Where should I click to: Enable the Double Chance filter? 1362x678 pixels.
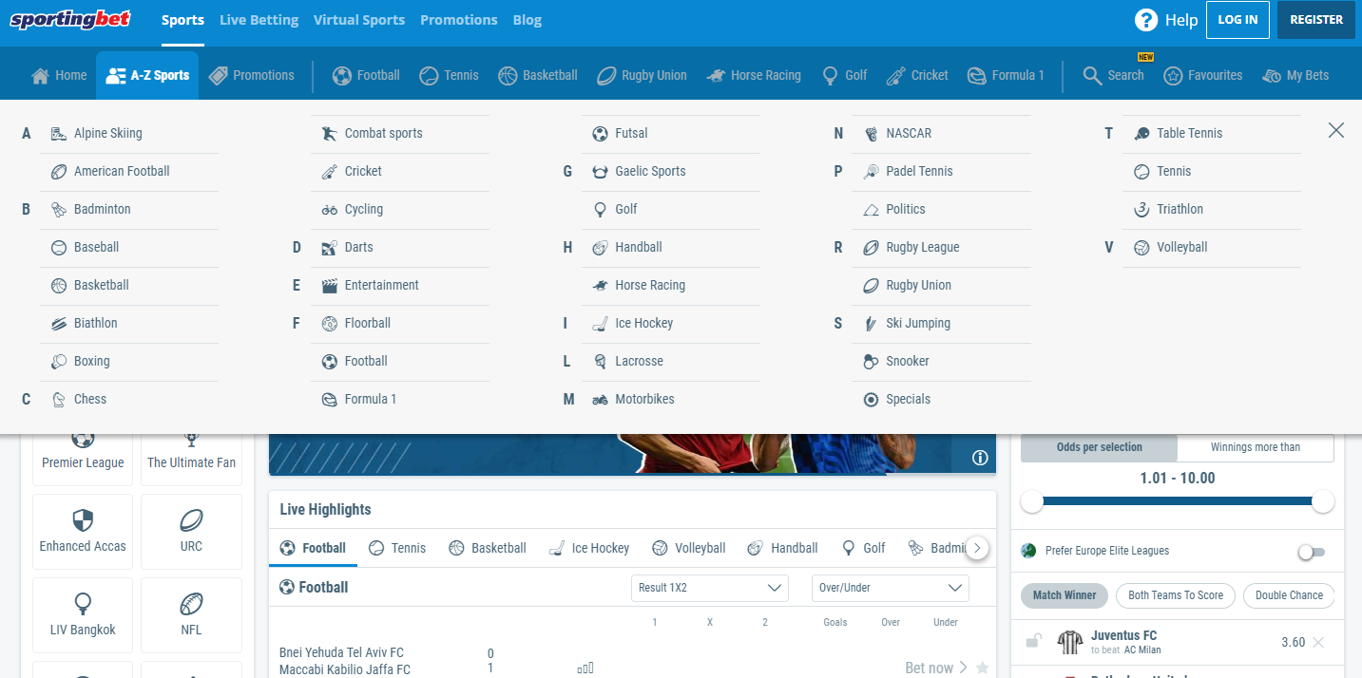[1289, 595]
